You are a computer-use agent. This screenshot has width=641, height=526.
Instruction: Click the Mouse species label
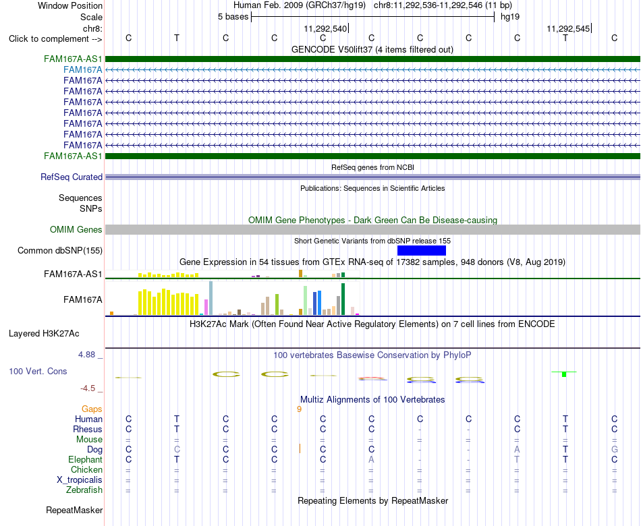coord(89,440)
